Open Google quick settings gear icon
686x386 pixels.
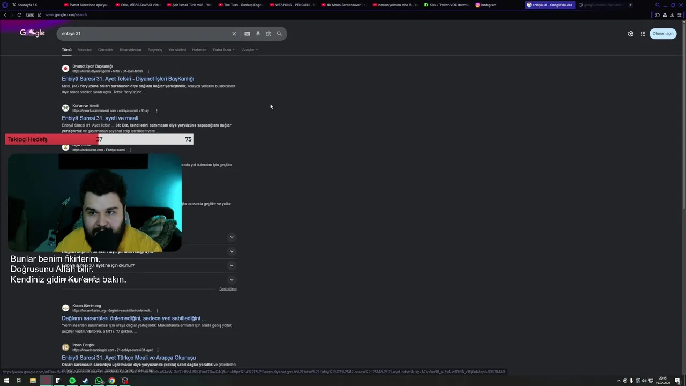(631, 34)
